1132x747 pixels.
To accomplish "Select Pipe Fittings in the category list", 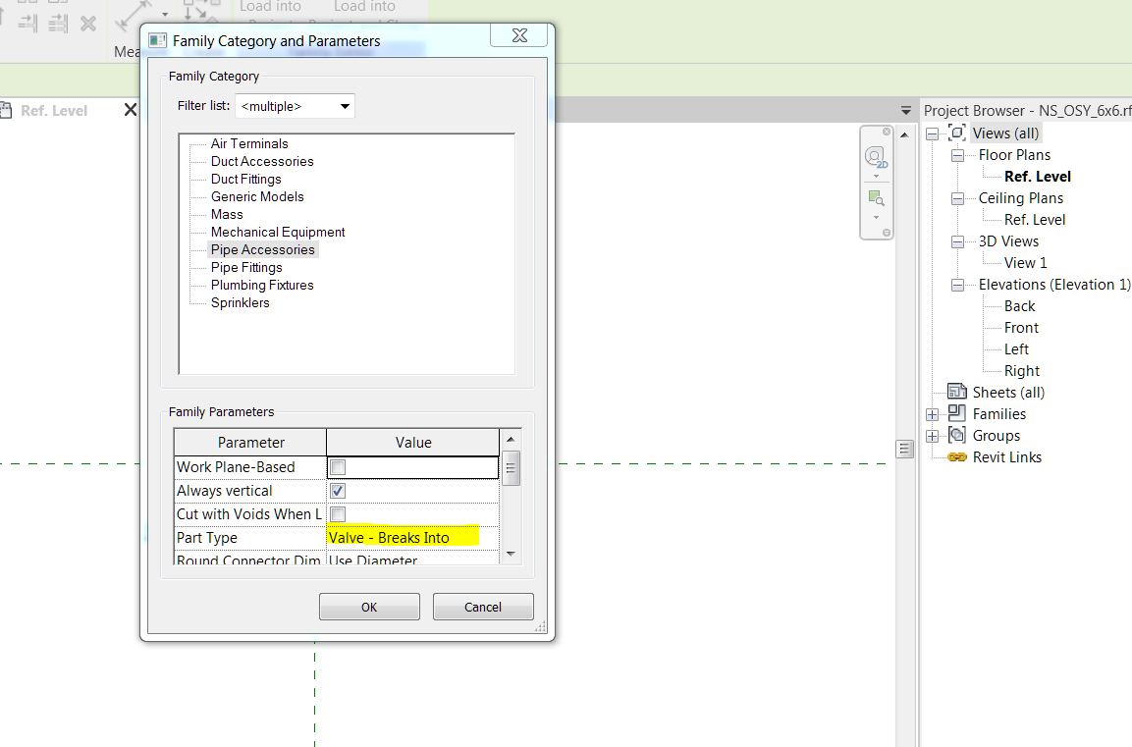I will pos(246,267).
